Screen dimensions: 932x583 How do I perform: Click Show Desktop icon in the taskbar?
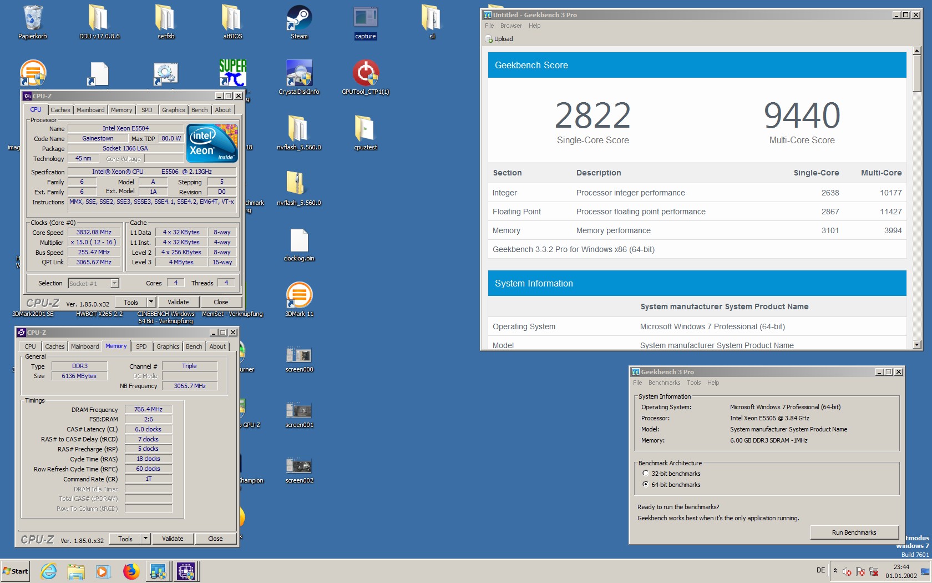point(925,571)
